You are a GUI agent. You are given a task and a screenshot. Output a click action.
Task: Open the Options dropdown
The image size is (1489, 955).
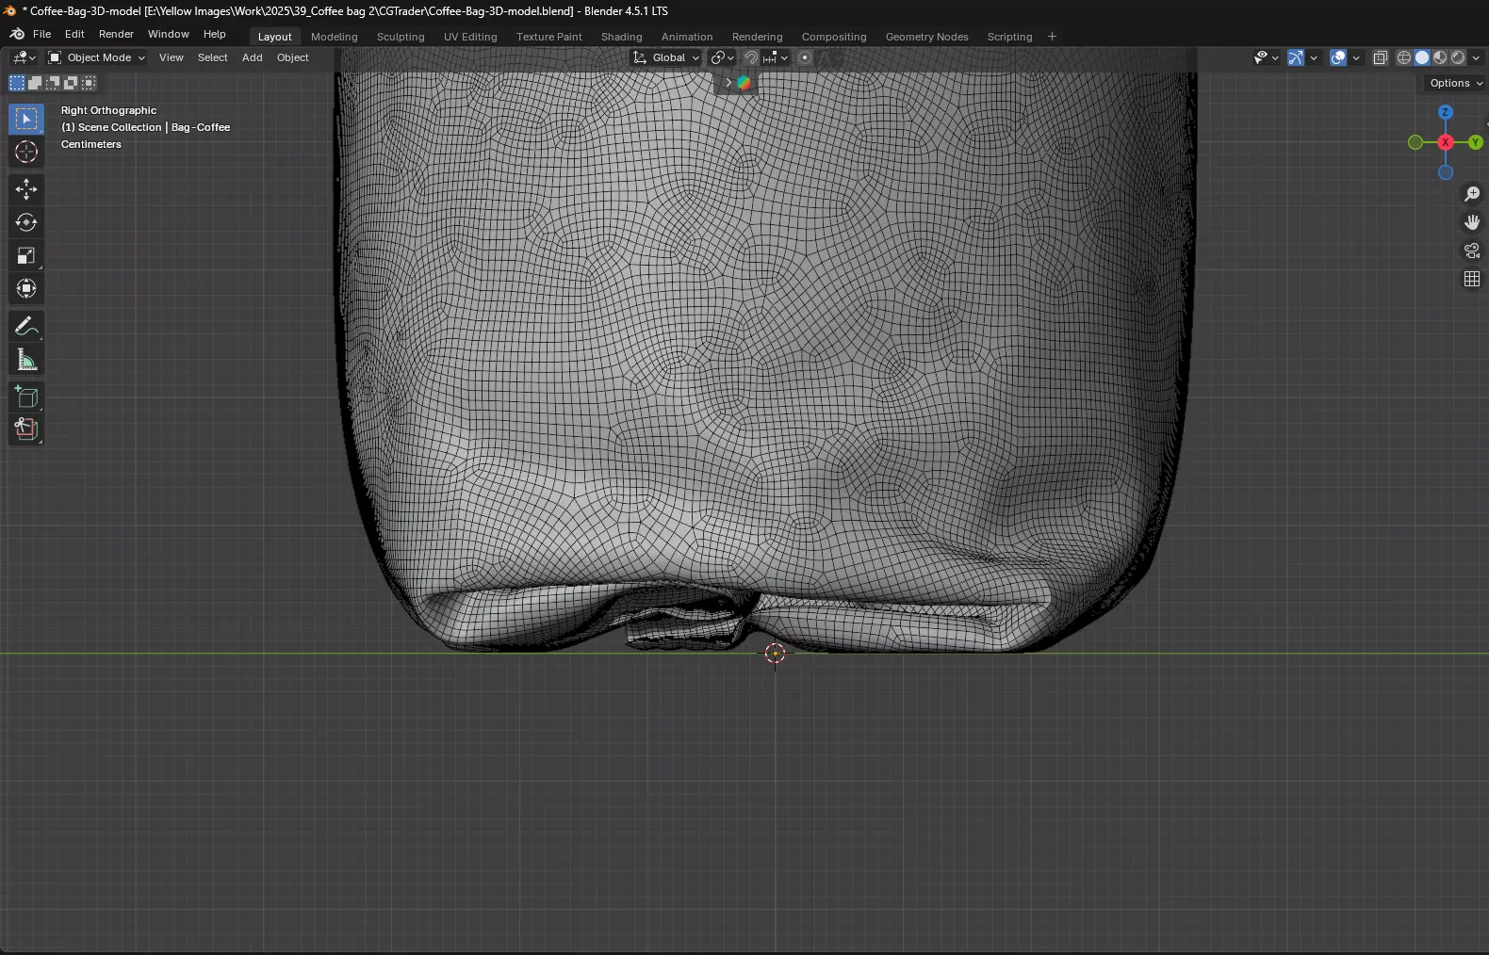[x=1455, y=83]
